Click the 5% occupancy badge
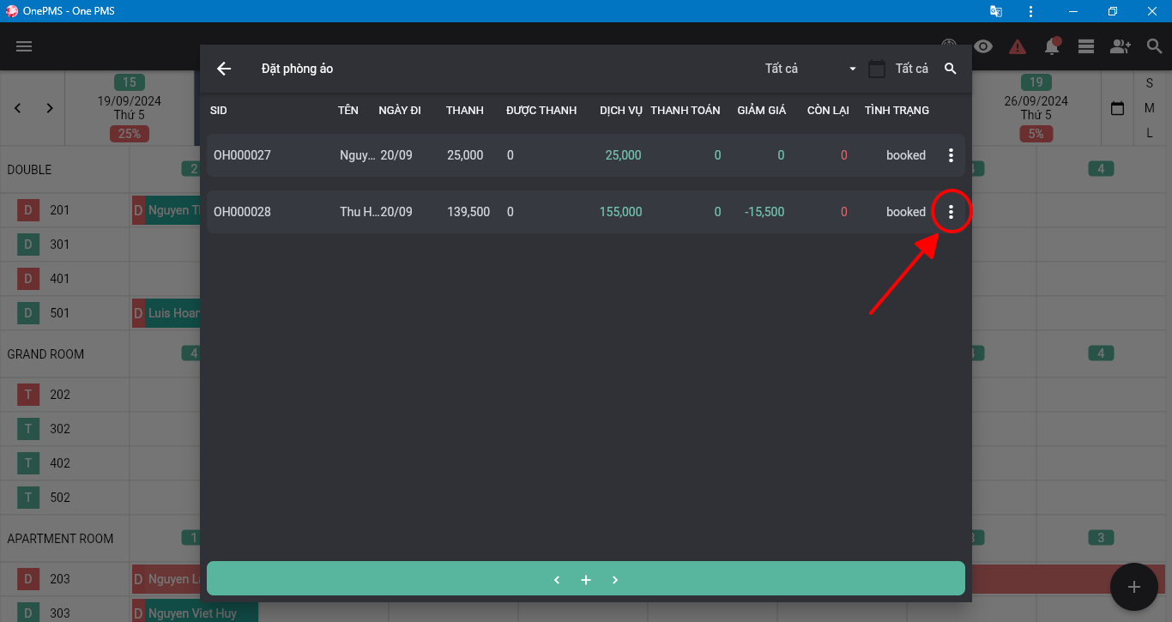The image size is (1172, 622). pos(1036,134)
